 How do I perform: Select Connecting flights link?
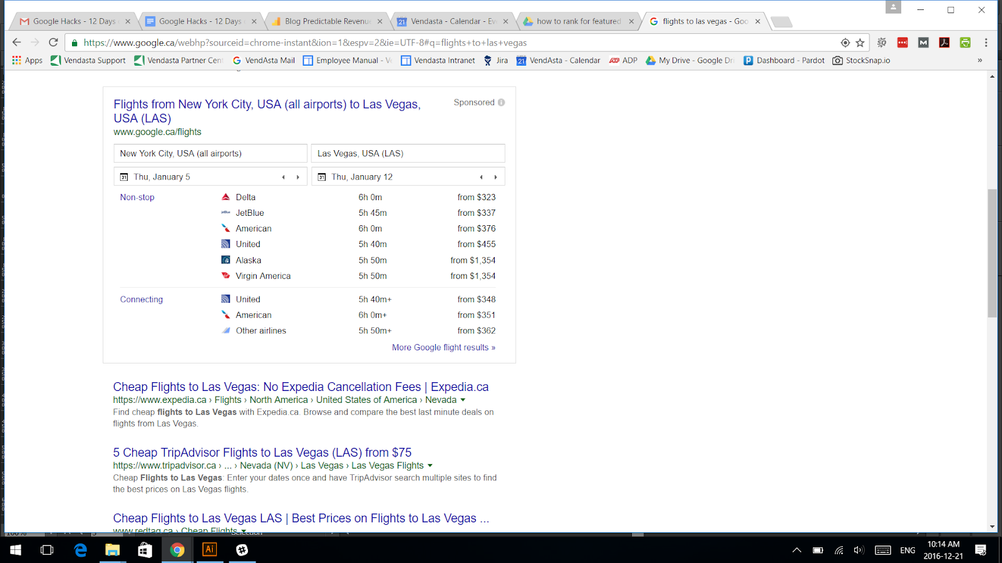click(142, 300)
